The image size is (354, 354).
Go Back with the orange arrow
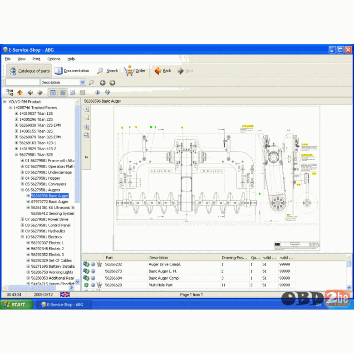(x=163, y=71)
